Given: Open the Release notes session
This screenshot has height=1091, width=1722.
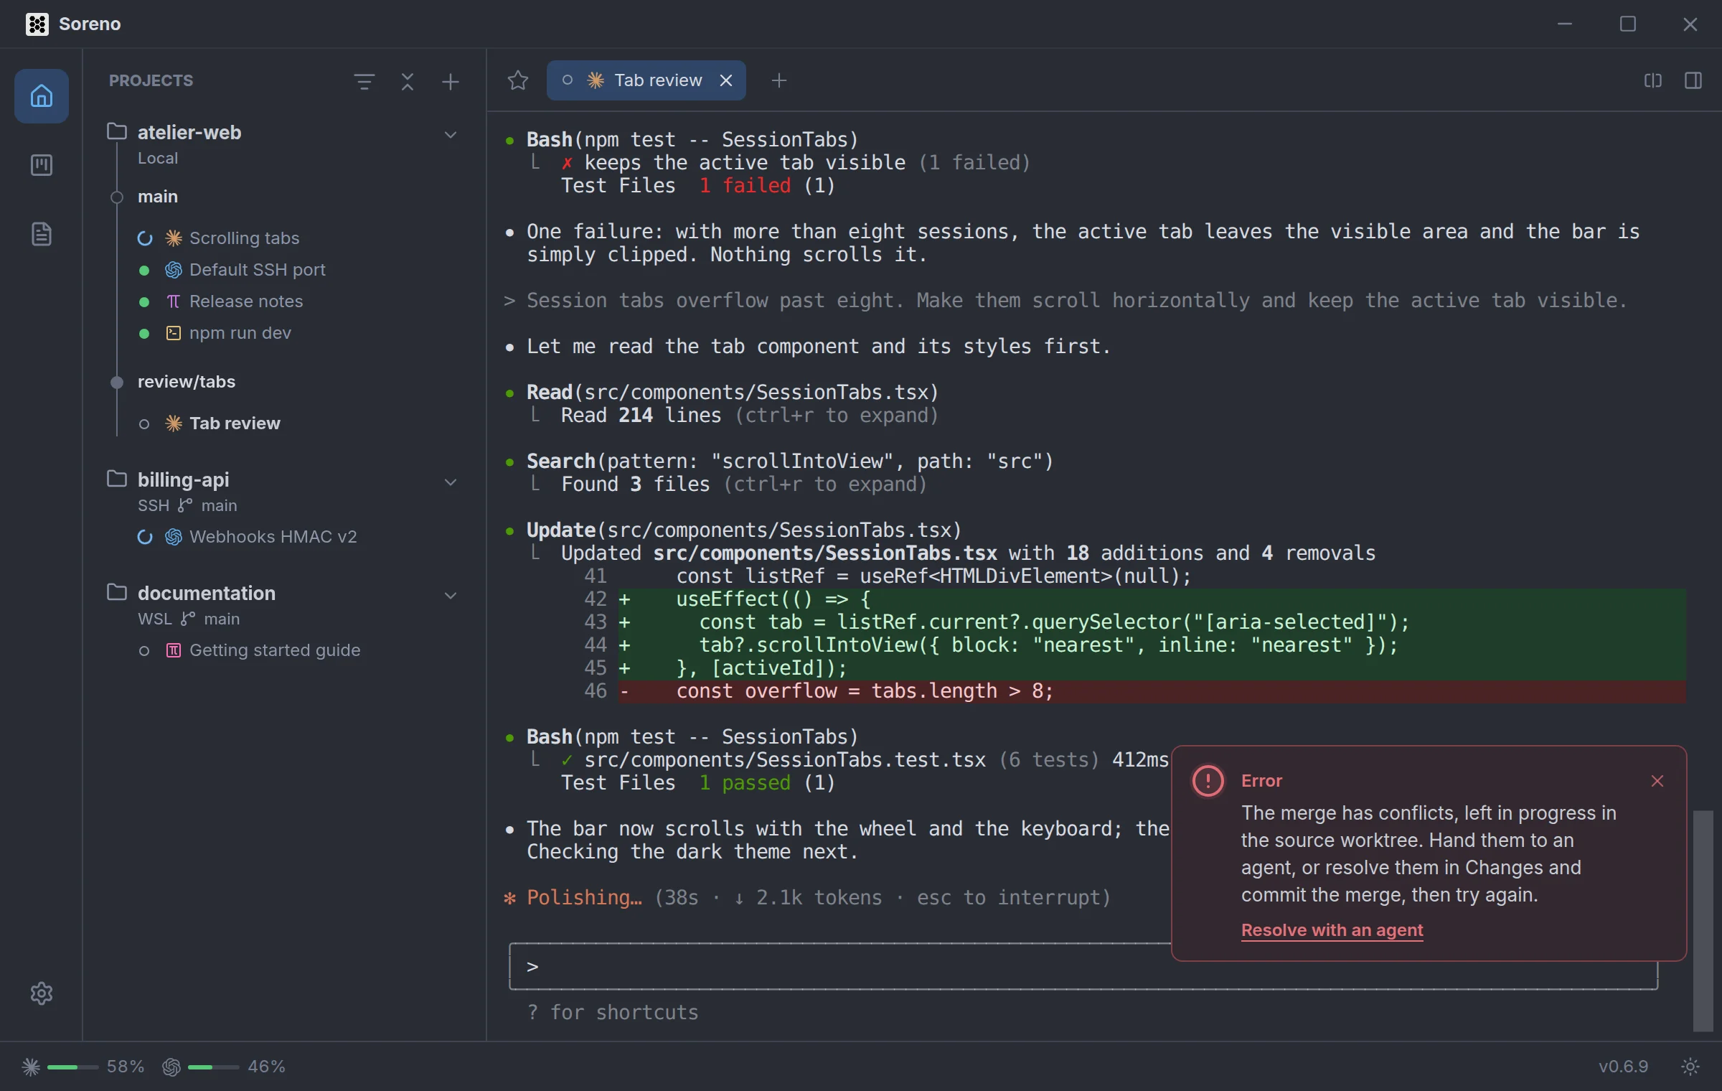Looking at the screenshot, I should pos(245,301).
